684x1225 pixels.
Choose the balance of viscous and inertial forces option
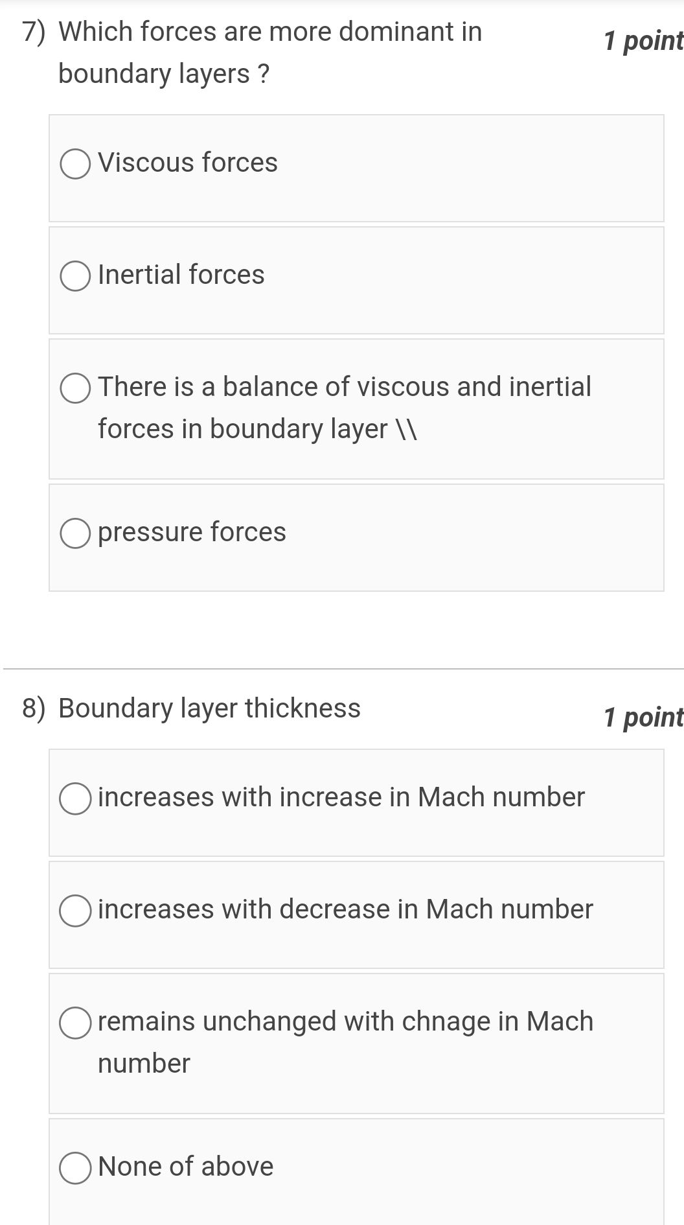coord(74,388)
